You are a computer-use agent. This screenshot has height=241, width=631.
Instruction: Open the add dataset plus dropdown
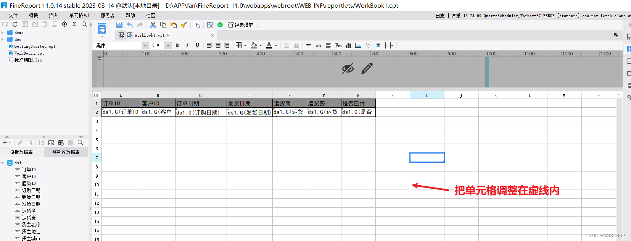coord(6,142)
